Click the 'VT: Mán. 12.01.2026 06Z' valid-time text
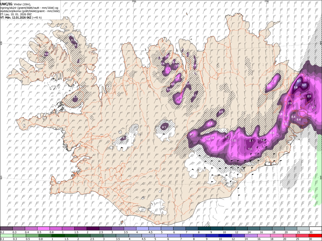 pos(16,18)
